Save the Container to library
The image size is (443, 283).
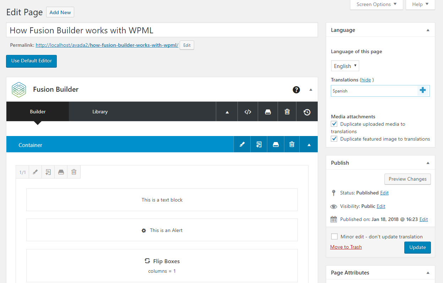[275, 145]
